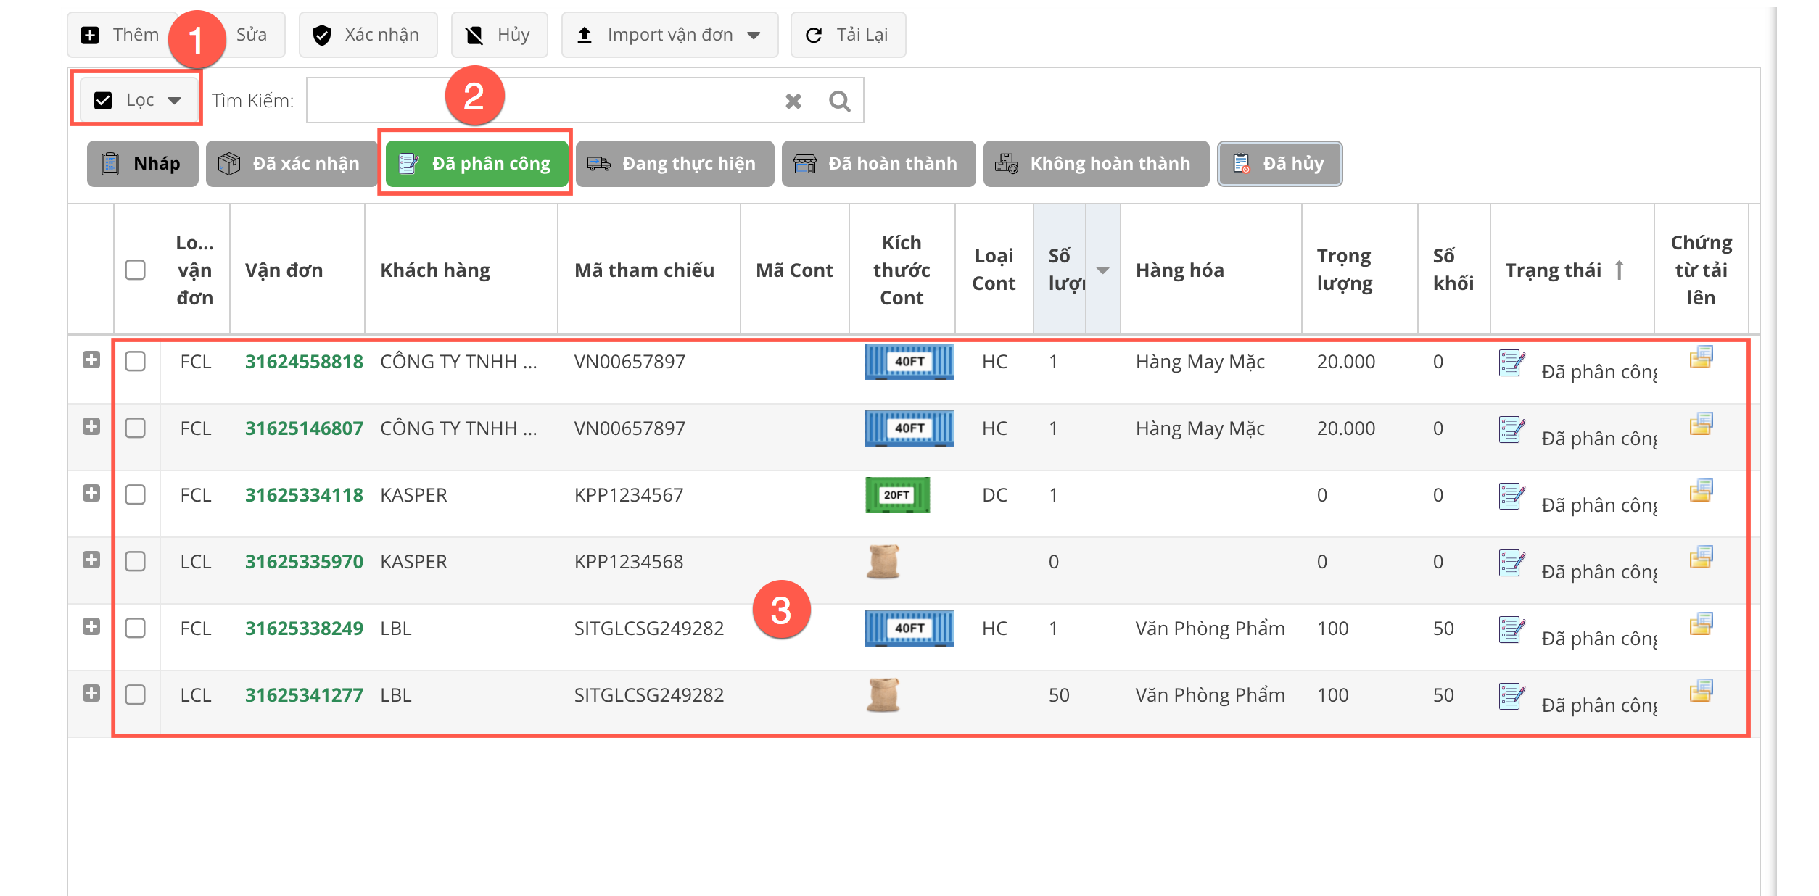
Task: Click the search magnifier icon
Action: tap(839, 101)
